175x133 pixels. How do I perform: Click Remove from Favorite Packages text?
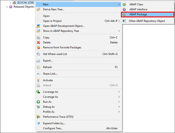[x=62, y=48]
